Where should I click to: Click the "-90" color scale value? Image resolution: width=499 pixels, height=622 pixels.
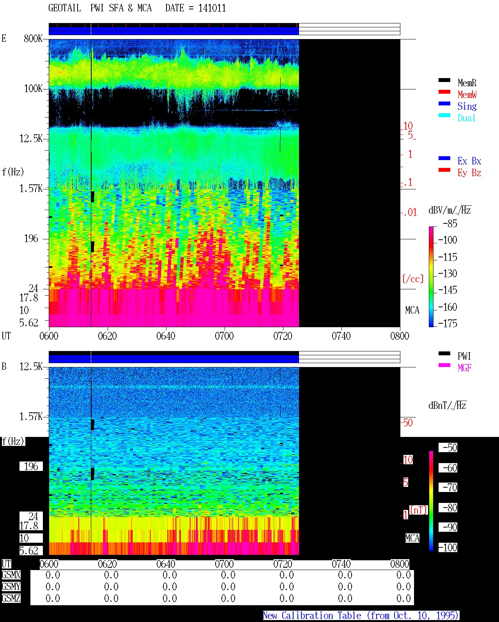448,527
